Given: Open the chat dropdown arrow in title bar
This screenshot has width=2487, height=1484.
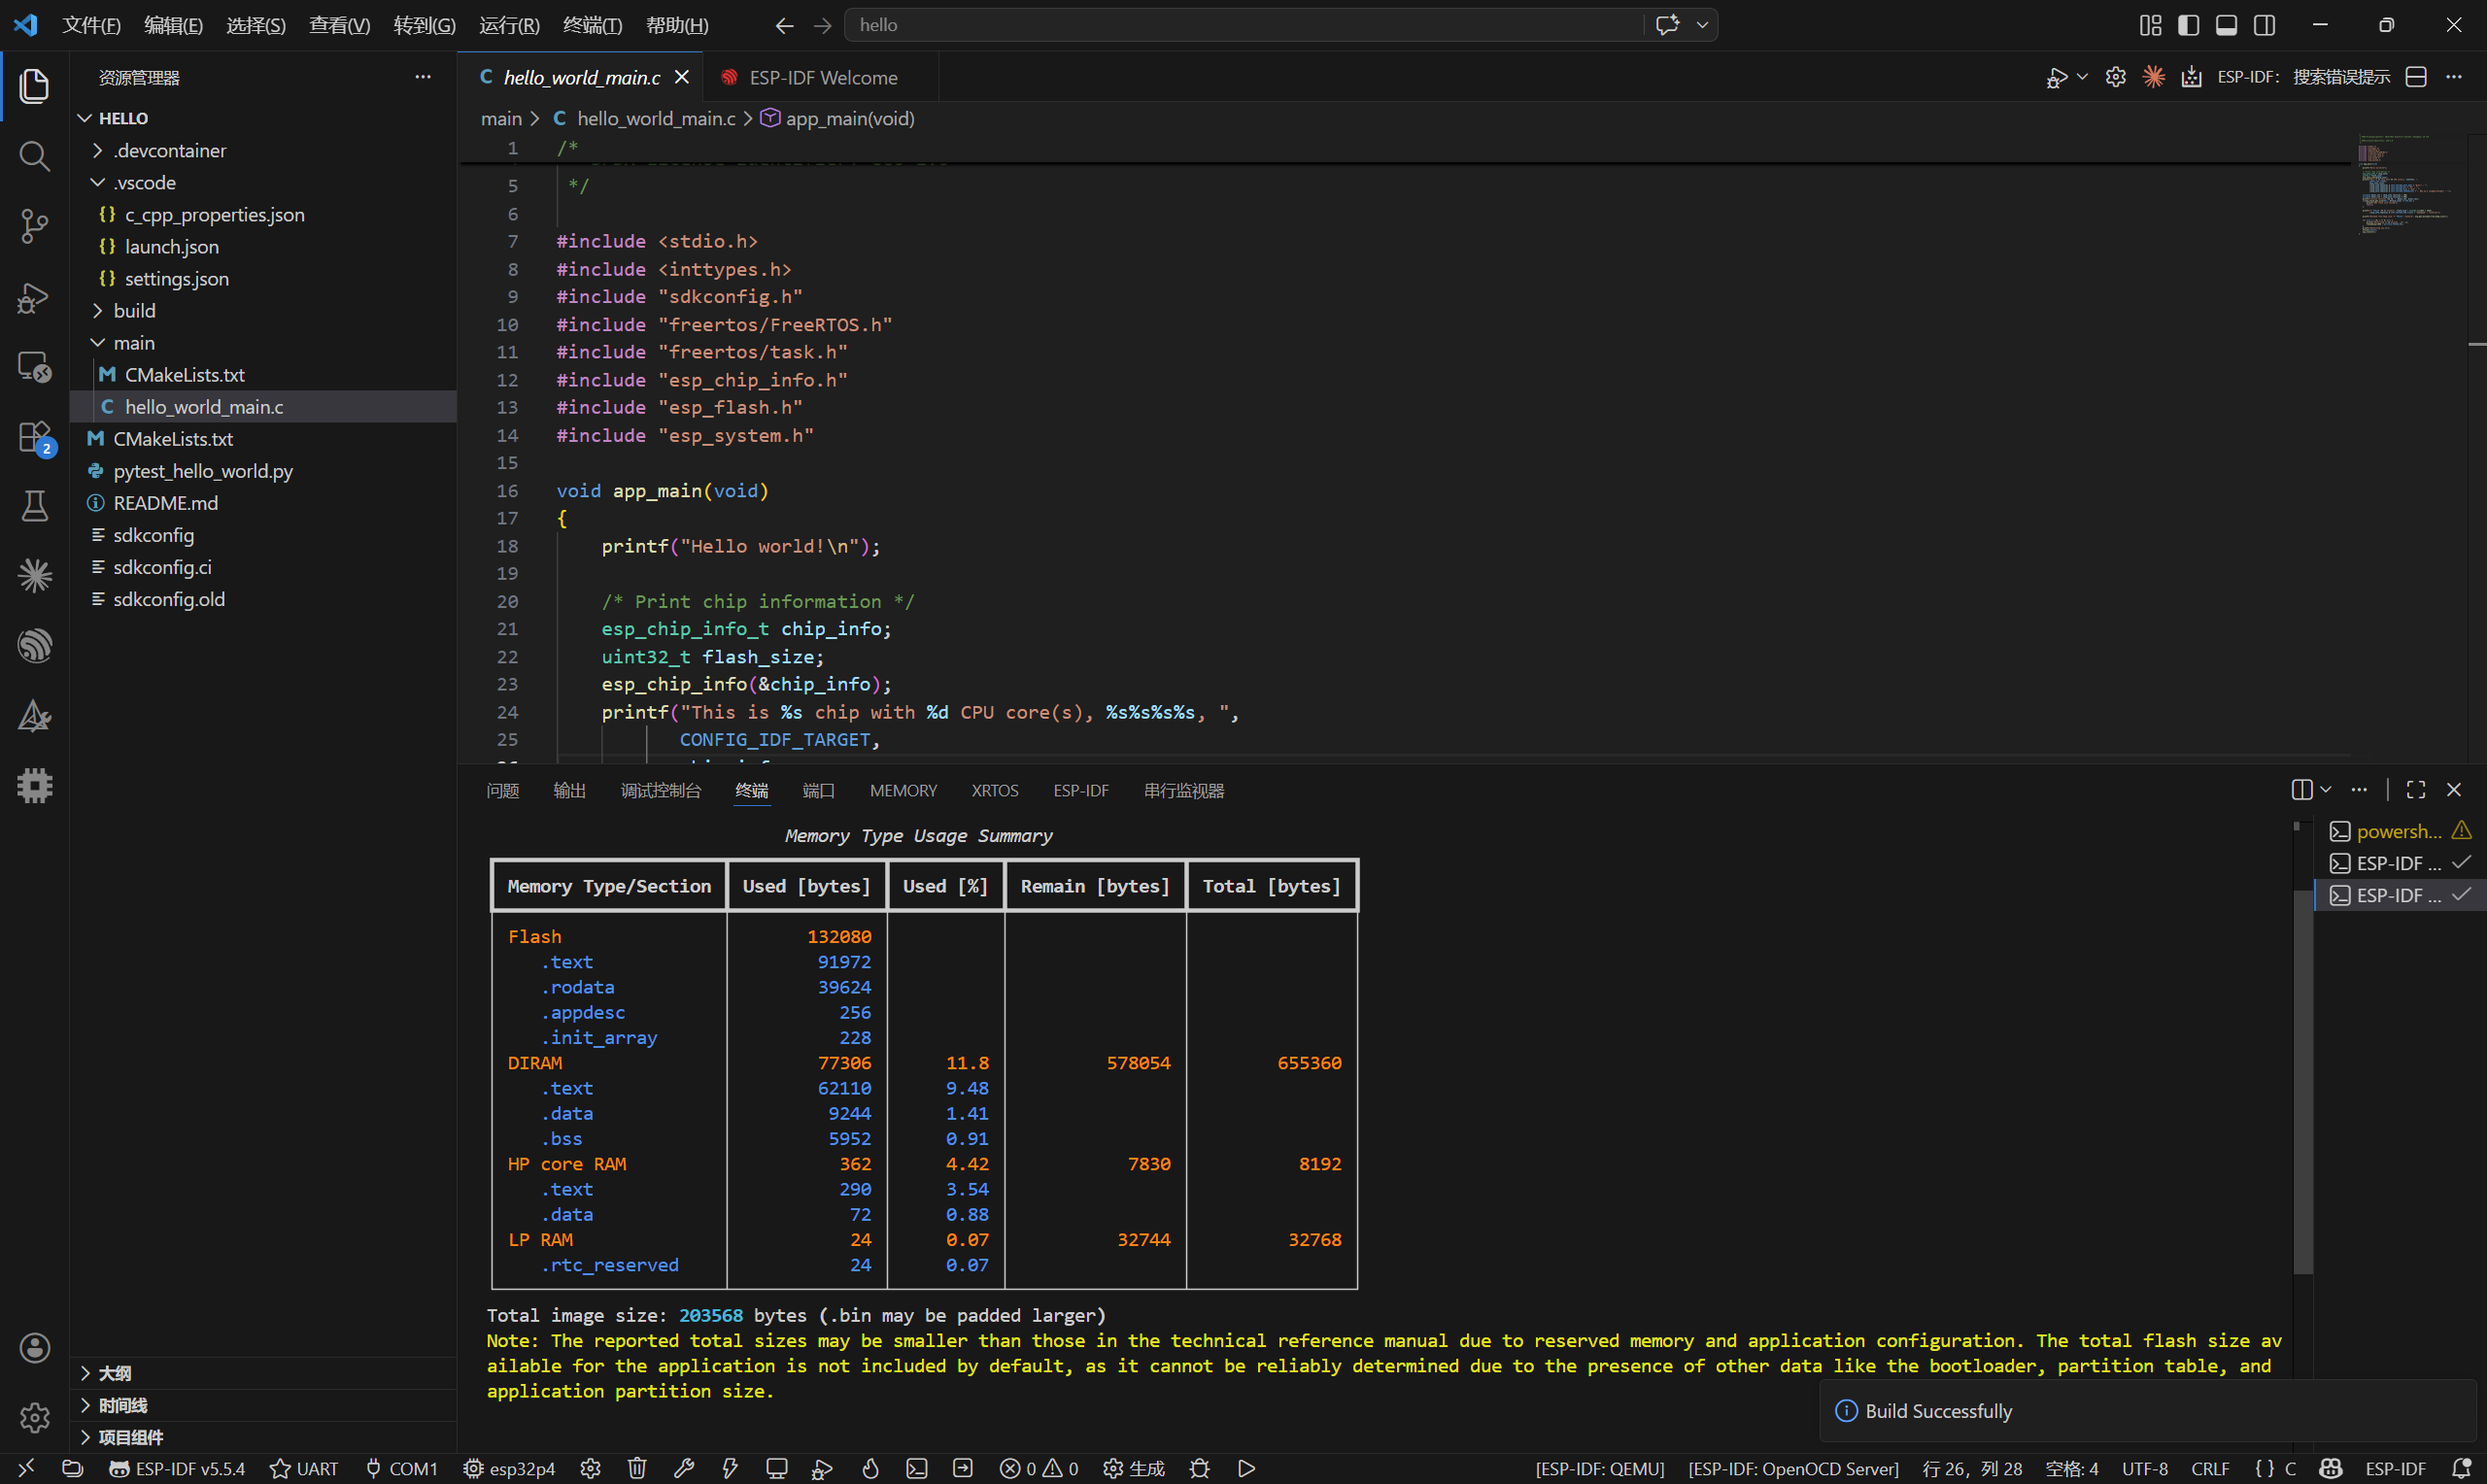Looking at the screenshot, I should (x=1702, y=25).
